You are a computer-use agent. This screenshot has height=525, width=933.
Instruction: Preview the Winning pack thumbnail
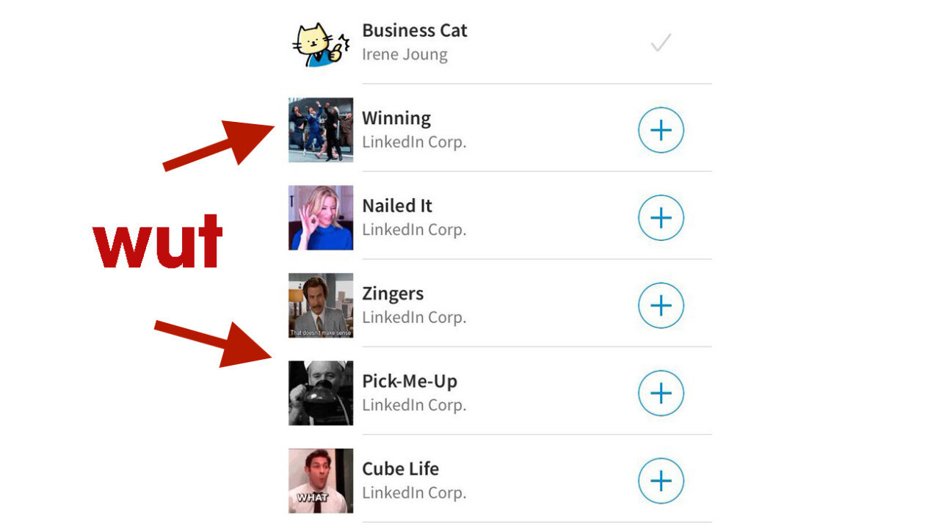[321, 130]
